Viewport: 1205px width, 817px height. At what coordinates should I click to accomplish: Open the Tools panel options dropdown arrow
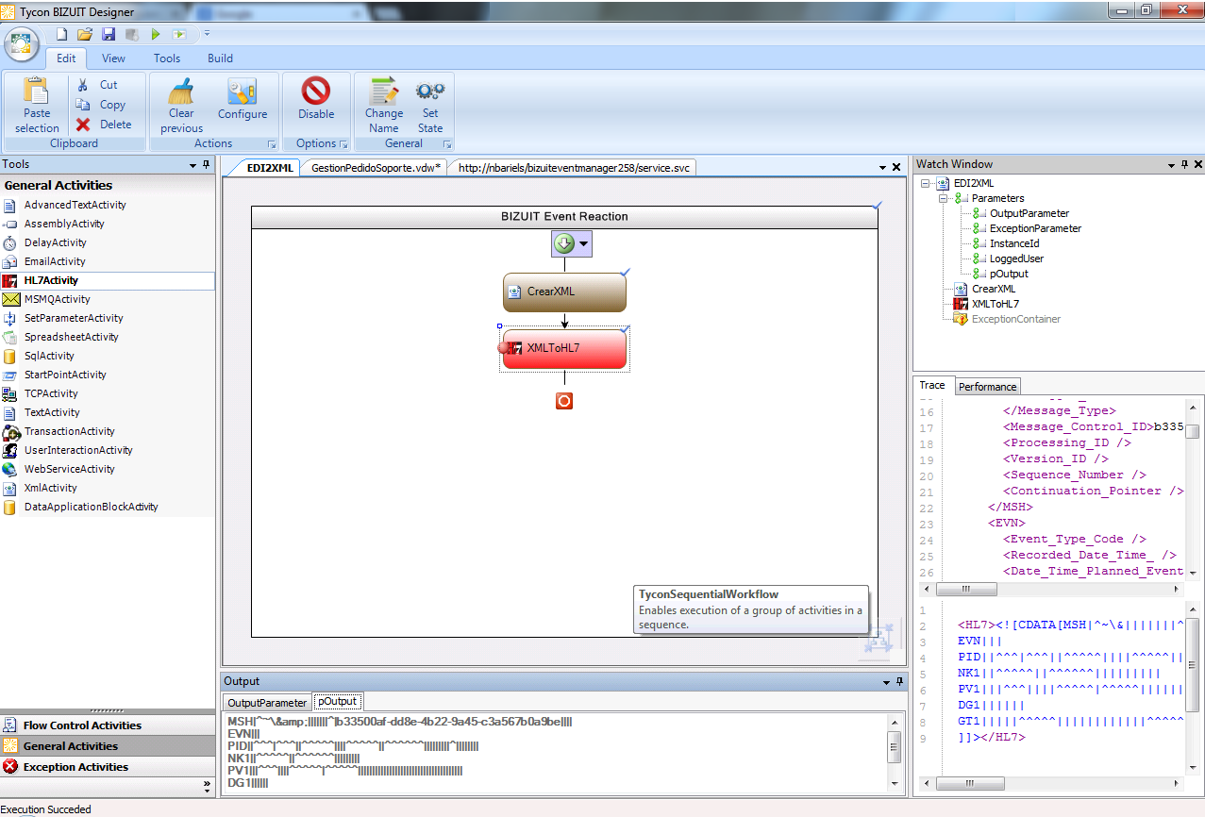(192, 165)
